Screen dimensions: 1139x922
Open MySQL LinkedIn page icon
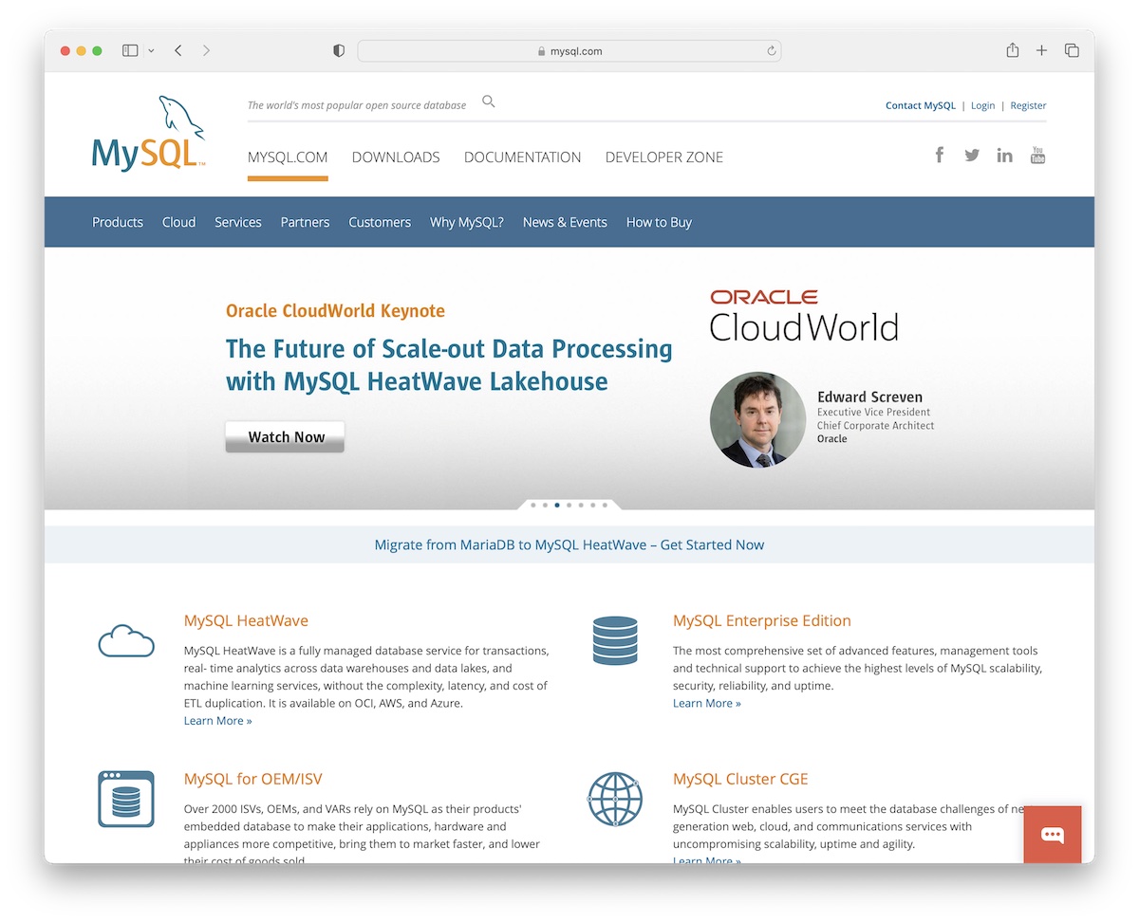[1004, 156]
